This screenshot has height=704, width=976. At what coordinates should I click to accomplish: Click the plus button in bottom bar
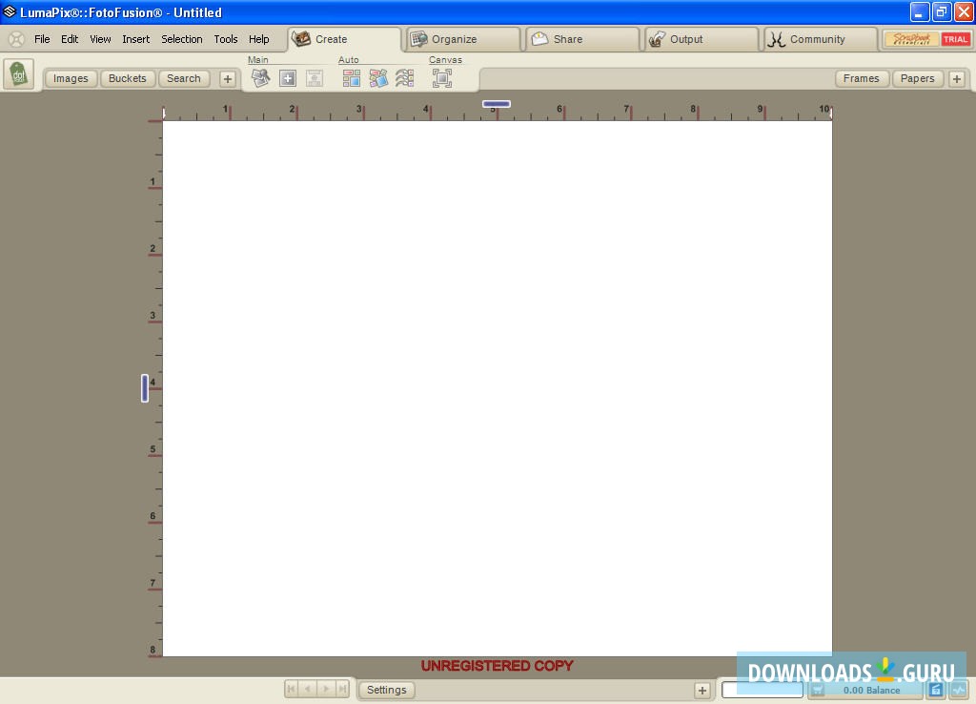coord(702,690)
